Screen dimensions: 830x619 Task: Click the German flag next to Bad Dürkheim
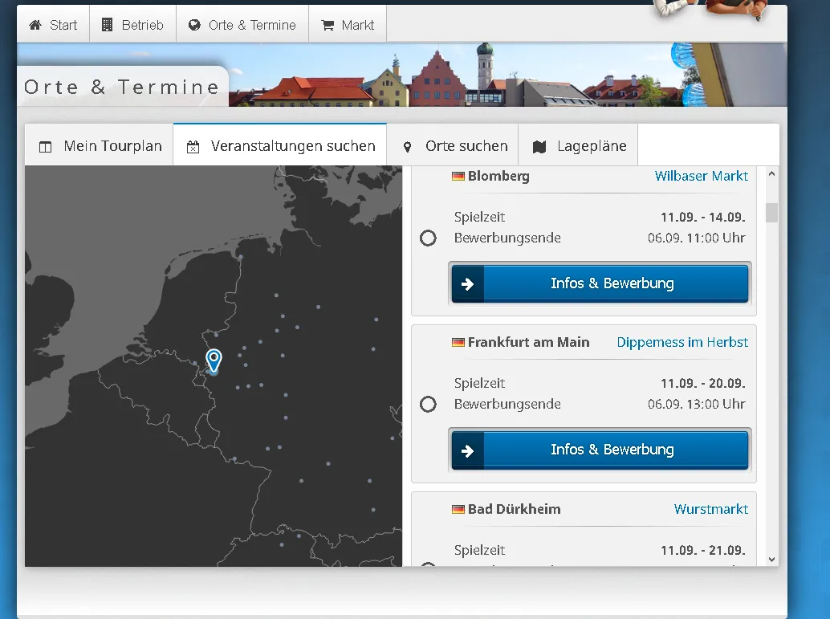pos(458,509)
